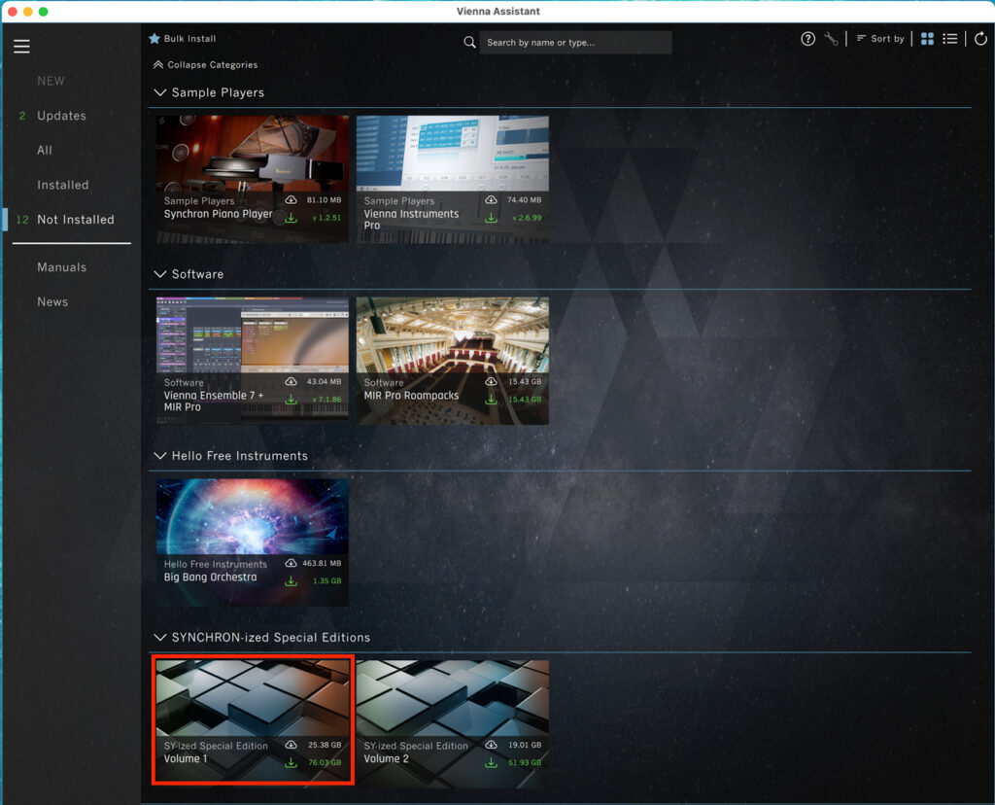
Task: Click the search magnifier icon
Action: 469,42
